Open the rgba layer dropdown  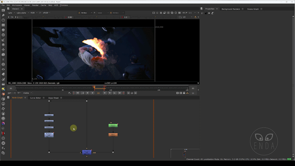coord(11,13)
